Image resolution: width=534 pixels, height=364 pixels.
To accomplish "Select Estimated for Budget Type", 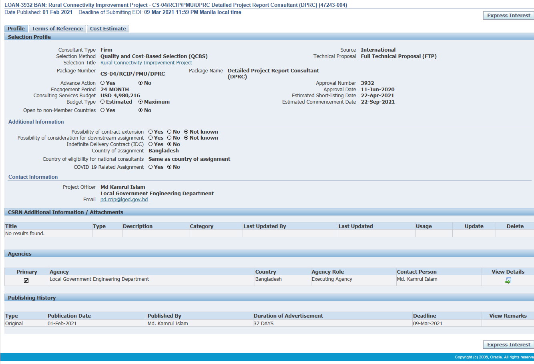I will click(102, 102).
